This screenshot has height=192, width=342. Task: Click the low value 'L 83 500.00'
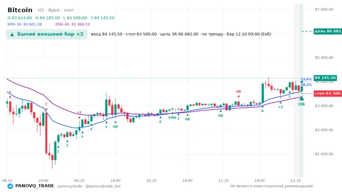coord(75,18)
